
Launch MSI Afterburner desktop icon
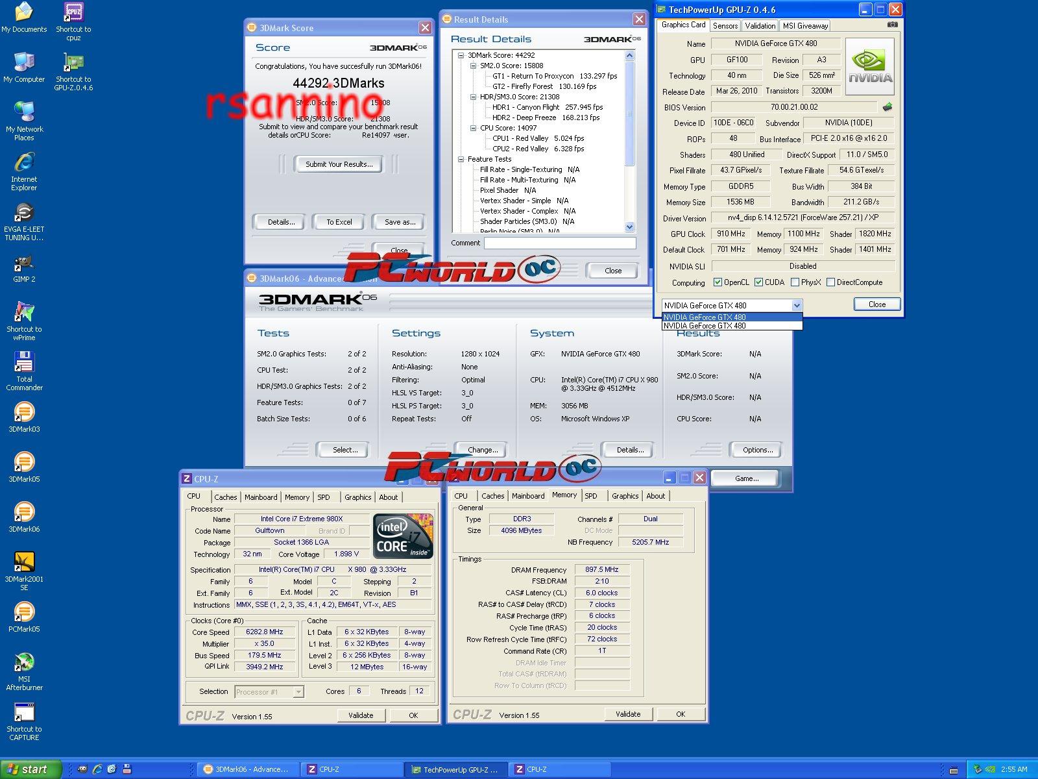(24, 671)
